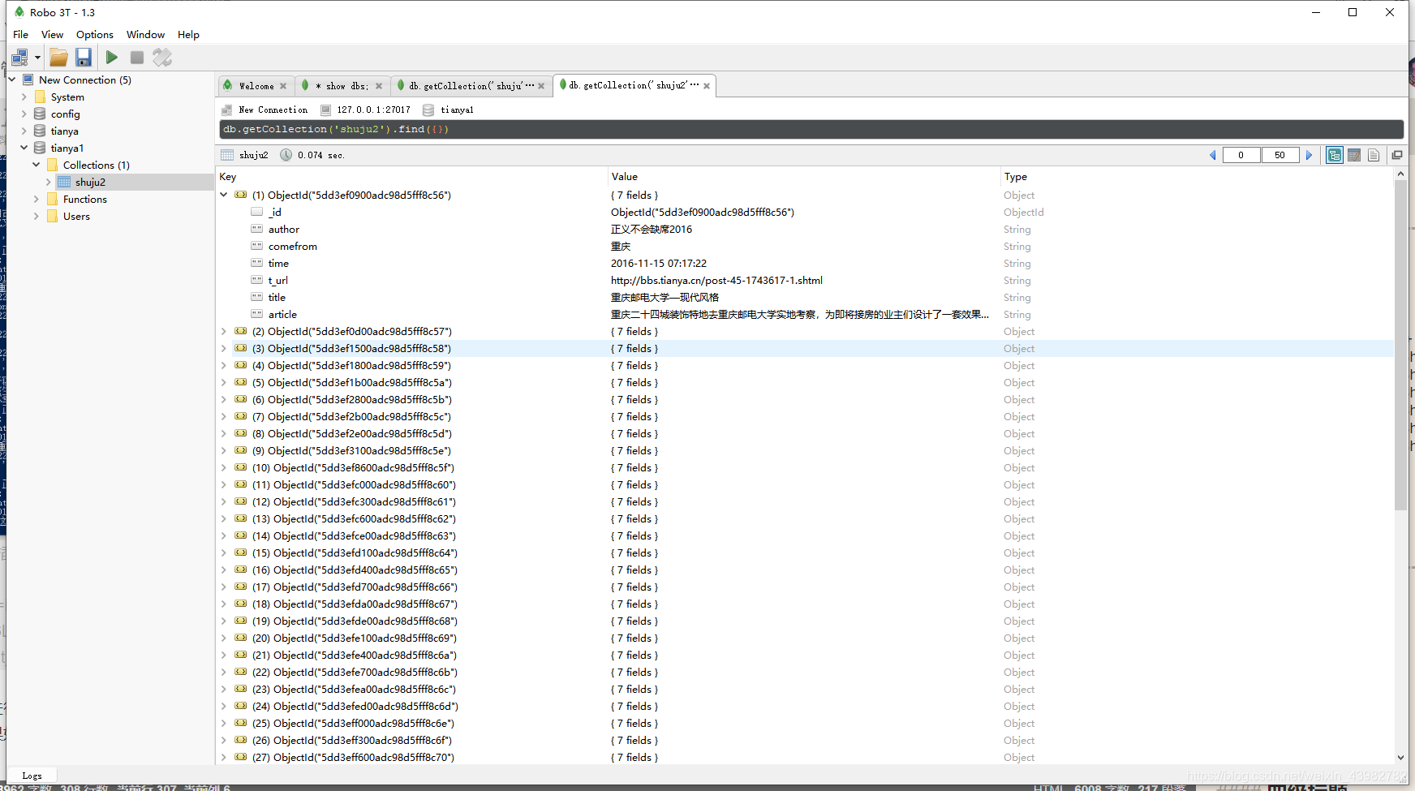Image resolution: width=1415 pixels, height=791 pixels.
Task: Open the connect dropdown arrow in toolbar
Action: [37, 58]
